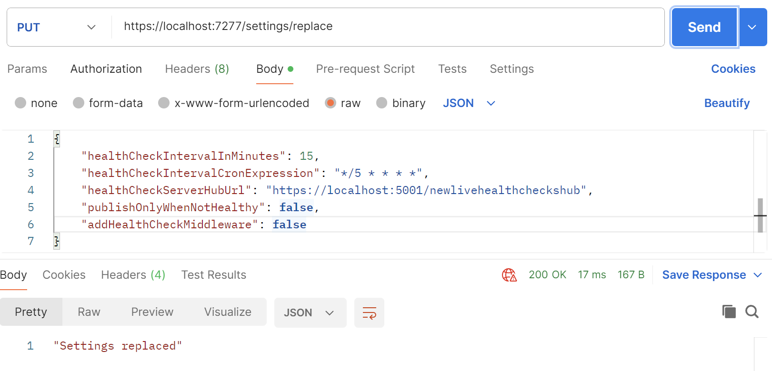Search within the response body
Image resolution: width=772 pixels, height=371 pixels.
coord(752,312)
